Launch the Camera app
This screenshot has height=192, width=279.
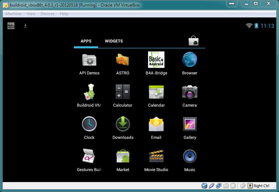point(190,96)
